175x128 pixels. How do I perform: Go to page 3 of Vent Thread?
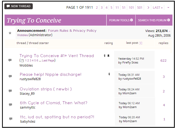click(30, 60)
